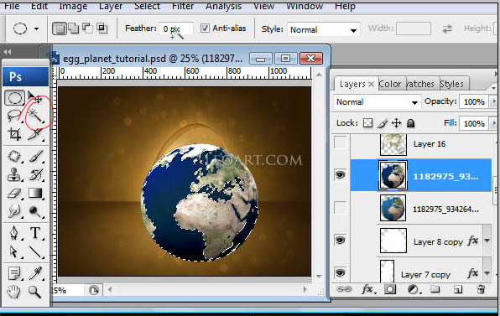Choose Intersect with selection mode
Viewport: 500px width, 316px height.
click(102, 28)
